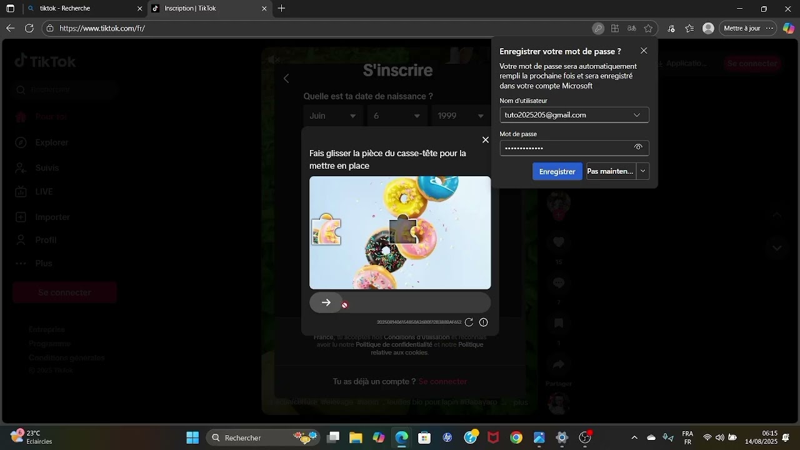Expand the arrow next to Pas maintenant
The height and width of the screenshot is (450, 800).
click(643, 171)
